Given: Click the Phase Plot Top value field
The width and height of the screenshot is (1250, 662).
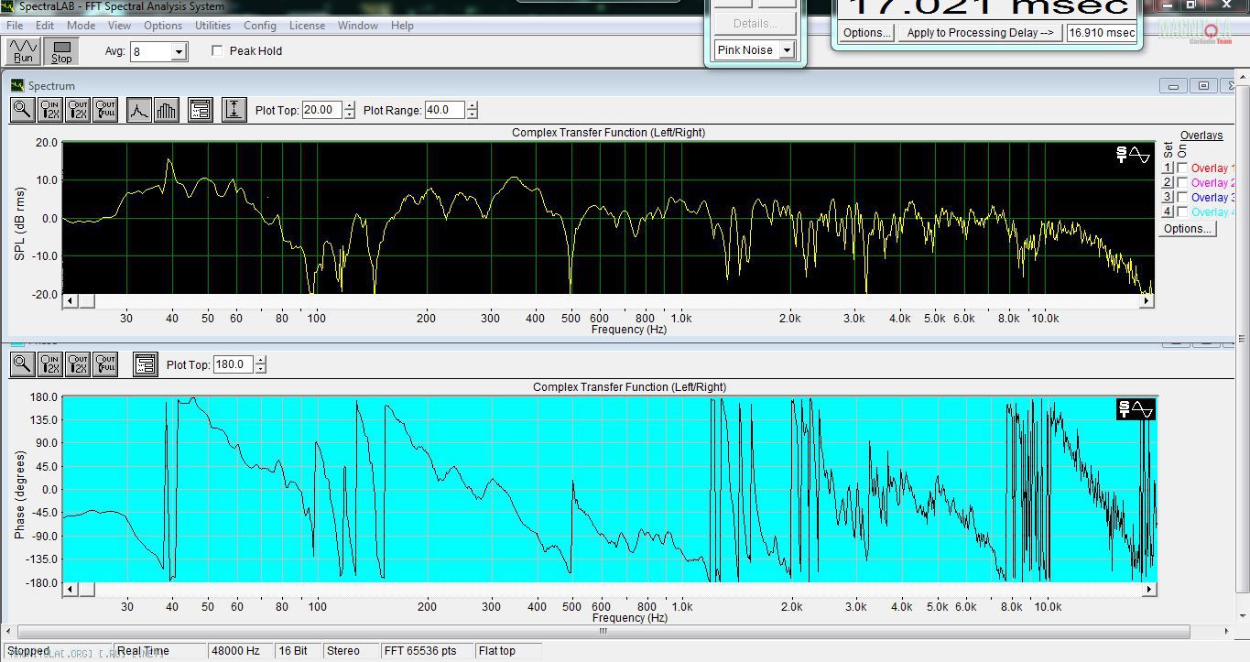Looking at the screenshot, I should tap(234, 364).
